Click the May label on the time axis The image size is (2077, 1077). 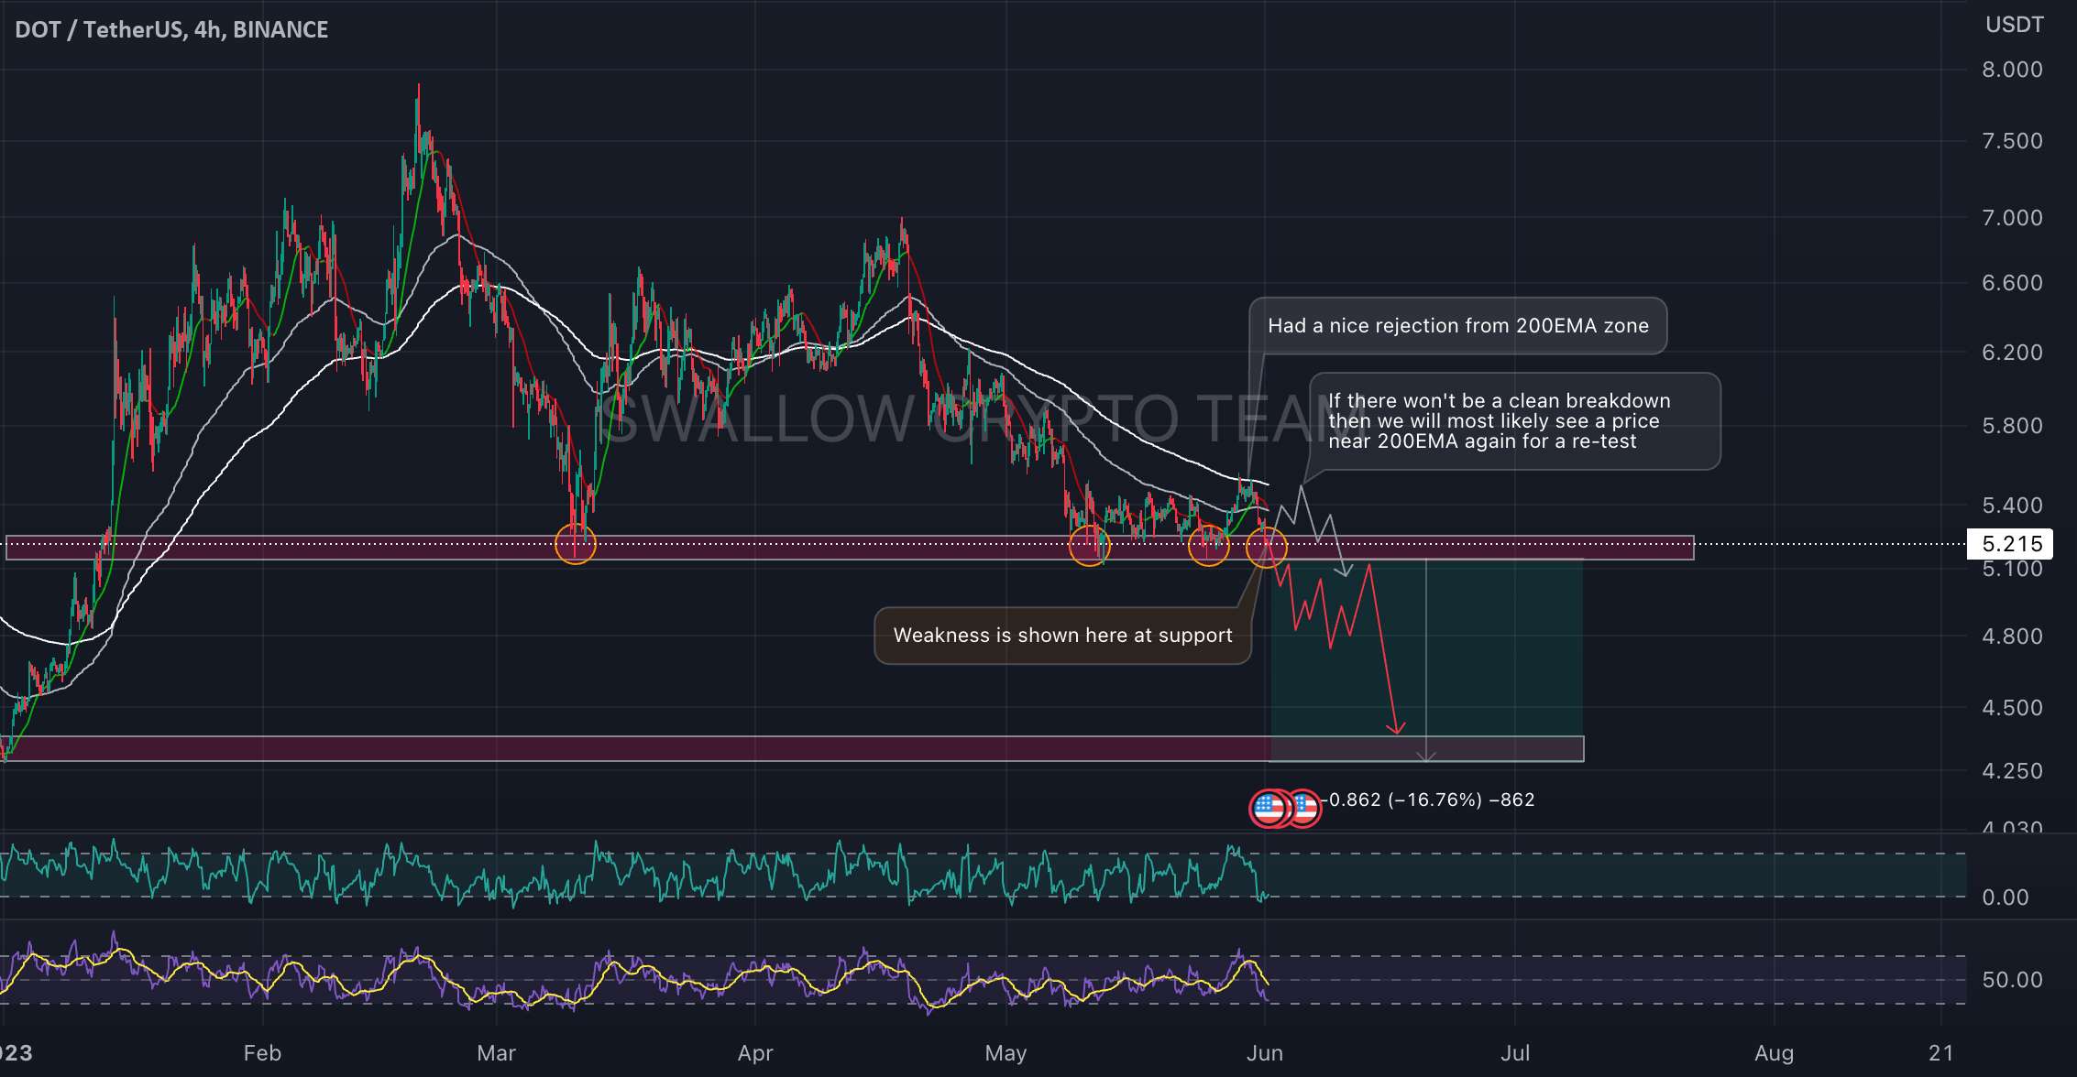pos(1006,1053)
